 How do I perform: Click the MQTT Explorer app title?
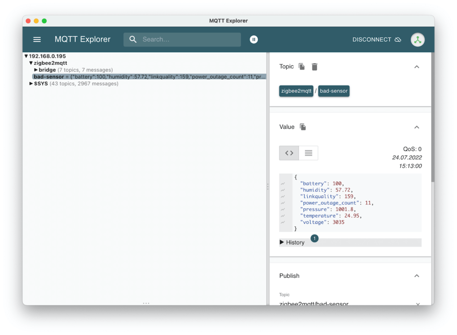[x=83, y=39]
